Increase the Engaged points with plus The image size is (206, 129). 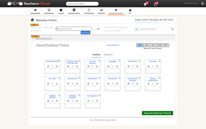point(117,66)
